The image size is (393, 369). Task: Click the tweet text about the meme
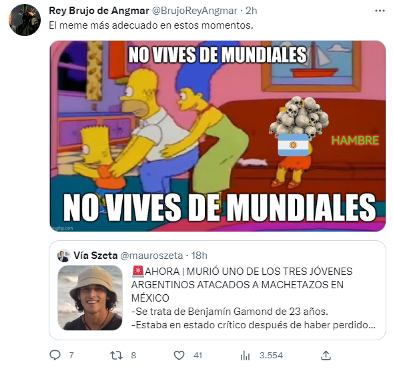pos(151,25)
